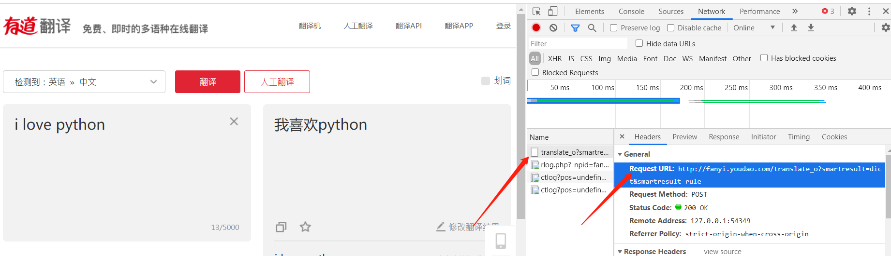Close the request details pane

click(622, 137)
